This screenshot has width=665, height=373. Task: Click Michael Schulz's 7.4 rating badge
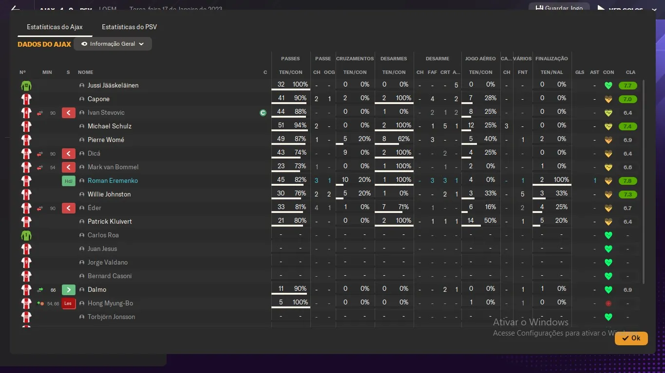click(x=627, y=126)
